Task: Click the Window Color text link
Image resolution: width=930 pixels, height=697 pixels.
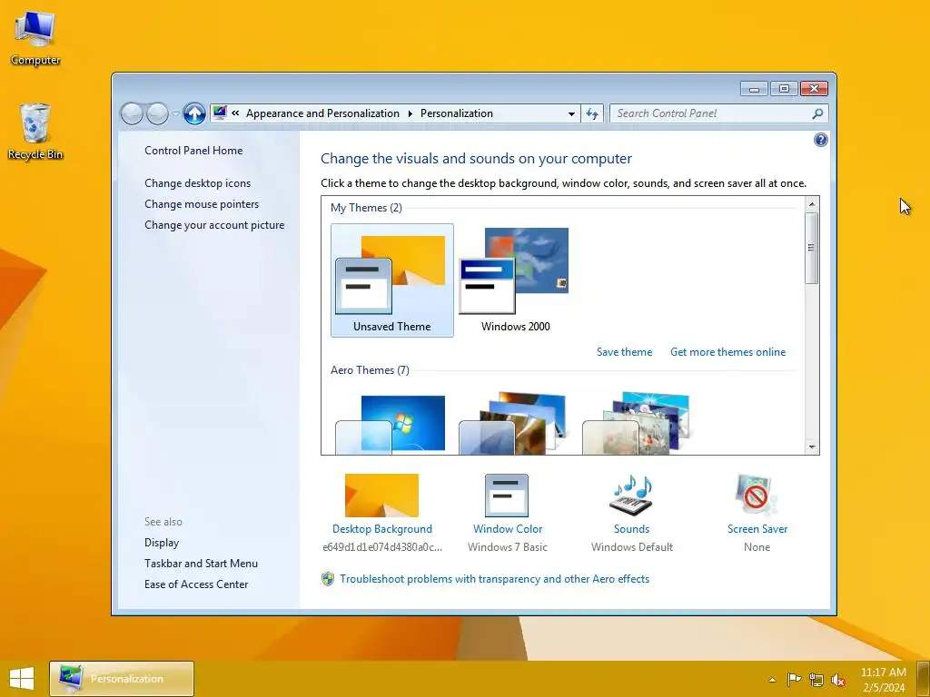Action: pyautogui.click(x=508, y=529)
